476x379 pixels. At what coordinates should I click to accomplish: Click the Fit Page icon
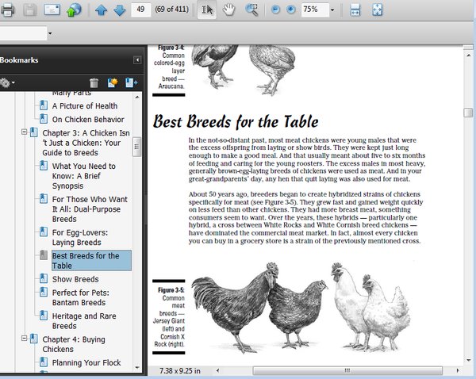pos(378,10)
